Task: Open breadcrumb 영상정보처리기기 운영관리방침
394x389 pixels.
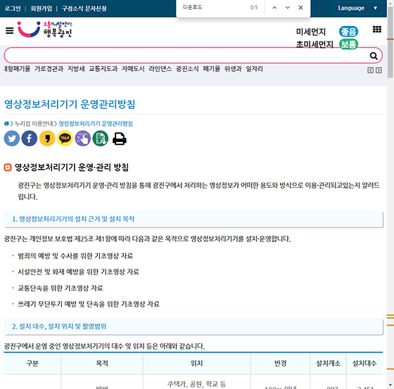Action: [x=96, y=124]
